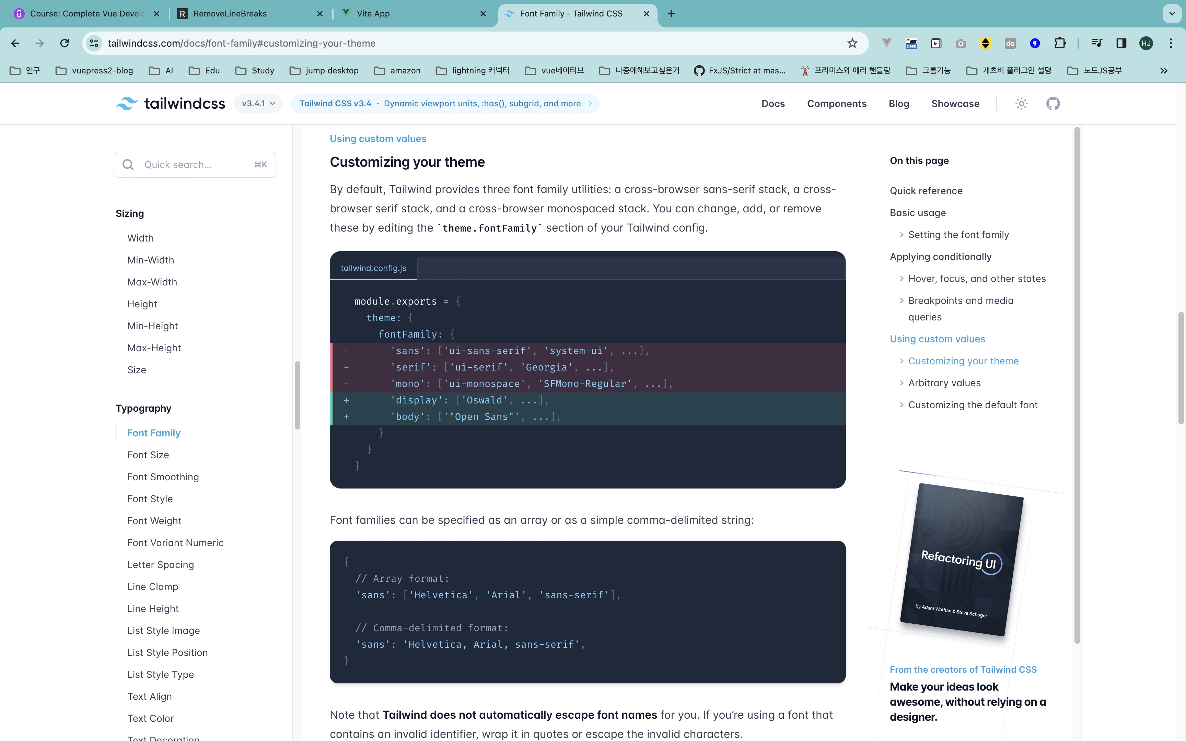Select the tailwind.config.js code tab
The width and height of the screenshot is (1186, 741).
[373, 268]
